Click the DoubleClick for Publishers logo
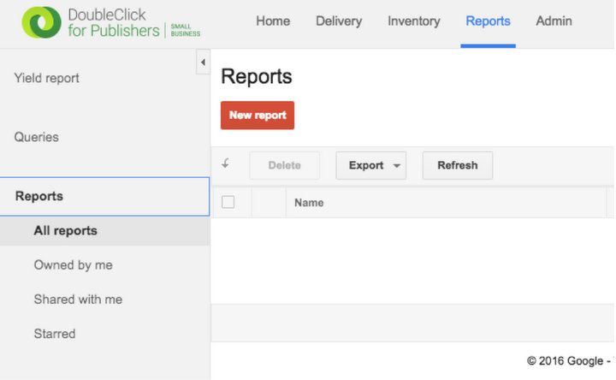The width and height of the screenshot is (616, 380). point(111,23)
